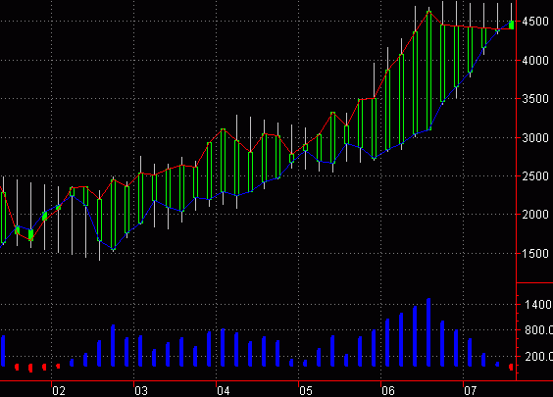Click the 4000 price axis label
This screenshot has height=397, width=553.
click(x=535, y=61)
